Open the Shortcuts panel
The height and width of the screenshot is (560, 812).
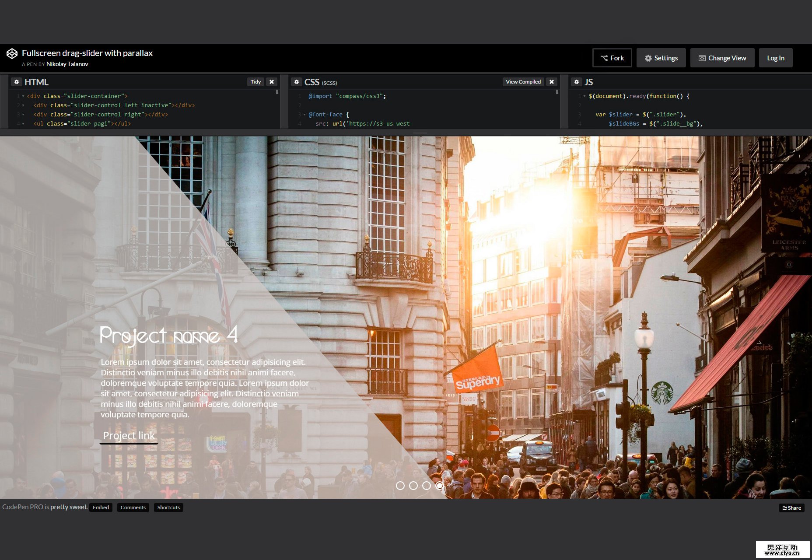coord(168,507)
